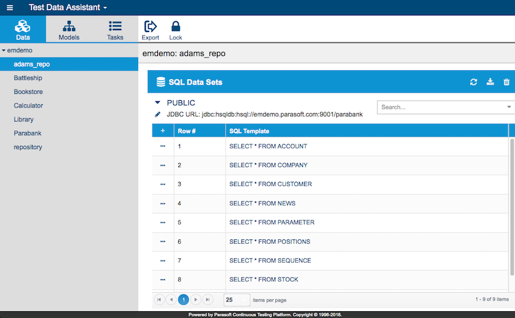
Task: Select the lowercase repository item in the sidebar
Action: pyautogui.click(x=28, y=147)
